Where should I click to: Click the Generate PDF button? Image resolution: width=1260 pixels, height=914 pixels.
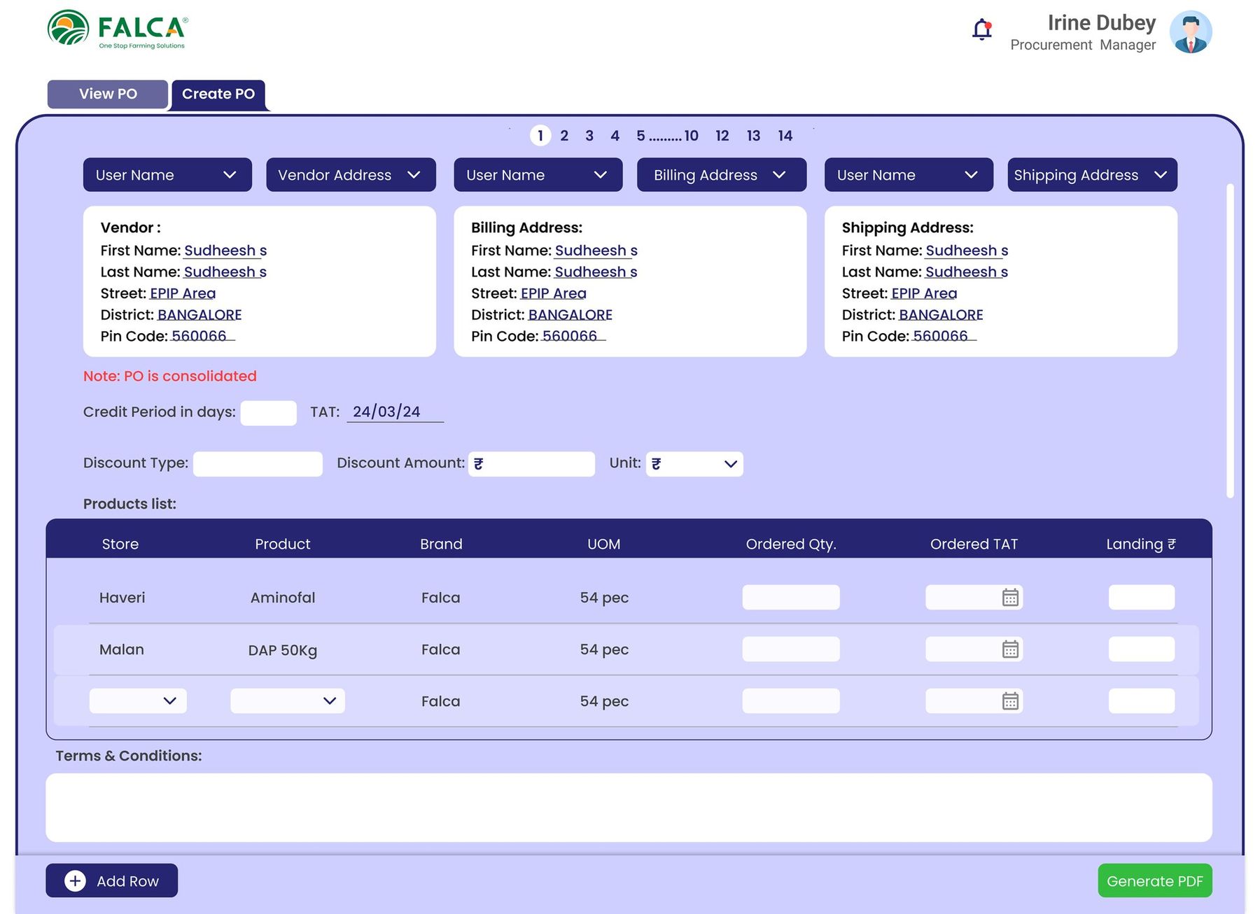point(1155,880)
